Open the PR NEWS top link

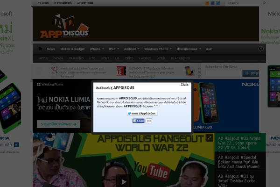pos(43,3)
